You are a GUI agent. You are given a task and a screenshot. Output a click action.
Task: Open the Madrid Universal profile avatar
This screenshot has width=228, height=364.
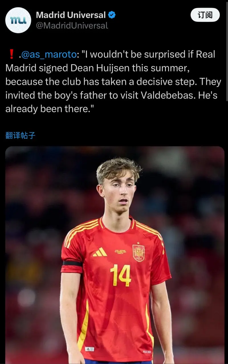(x=18, y=20)
